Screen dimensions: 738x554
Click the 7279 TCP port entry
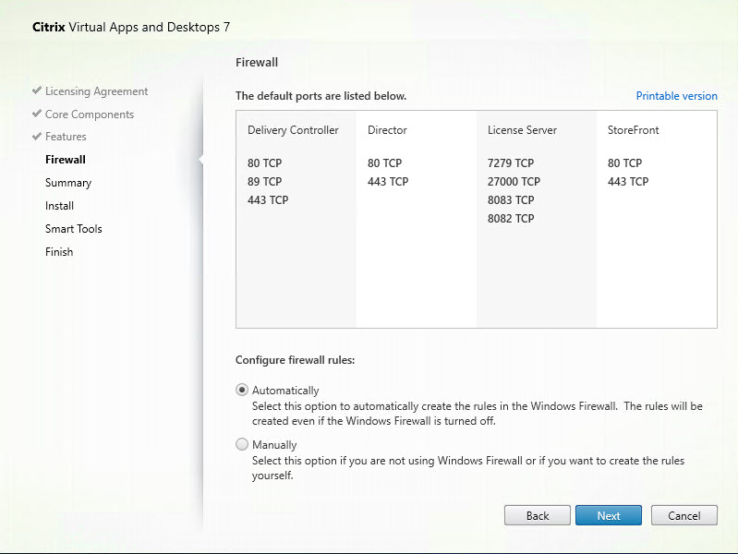coord(511,163)
